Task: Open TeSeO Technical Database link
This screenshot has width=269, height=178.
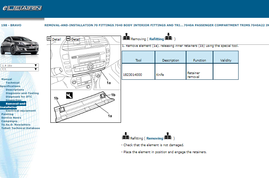Action: coord(21,128)
